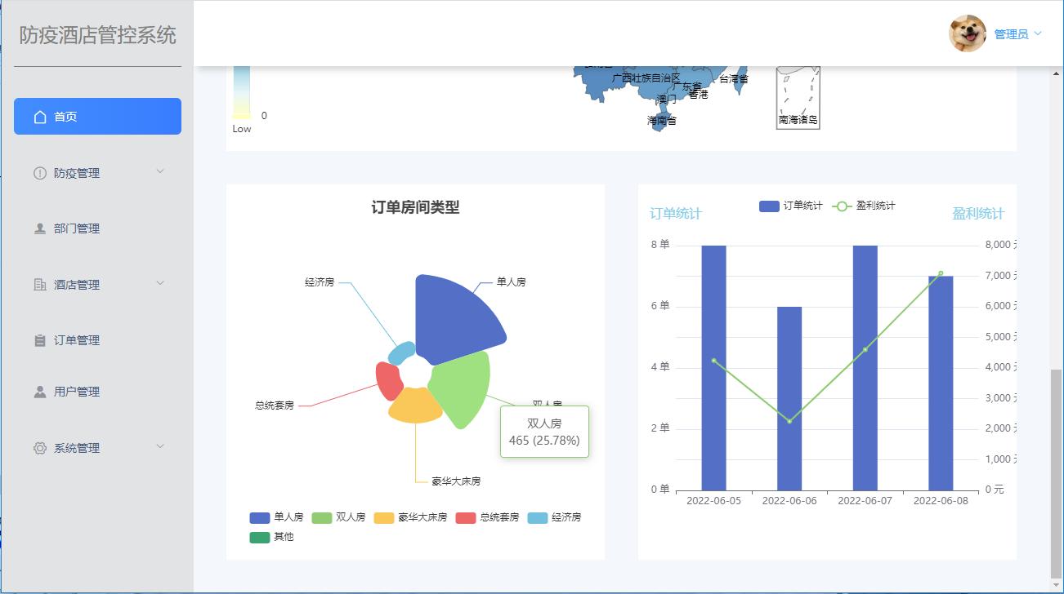Click the exclamation icon beside 防疫管理

coord(38,172)
